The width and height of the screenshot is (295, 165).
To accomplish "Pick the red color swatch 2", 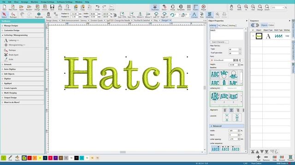I will point(29,158).
